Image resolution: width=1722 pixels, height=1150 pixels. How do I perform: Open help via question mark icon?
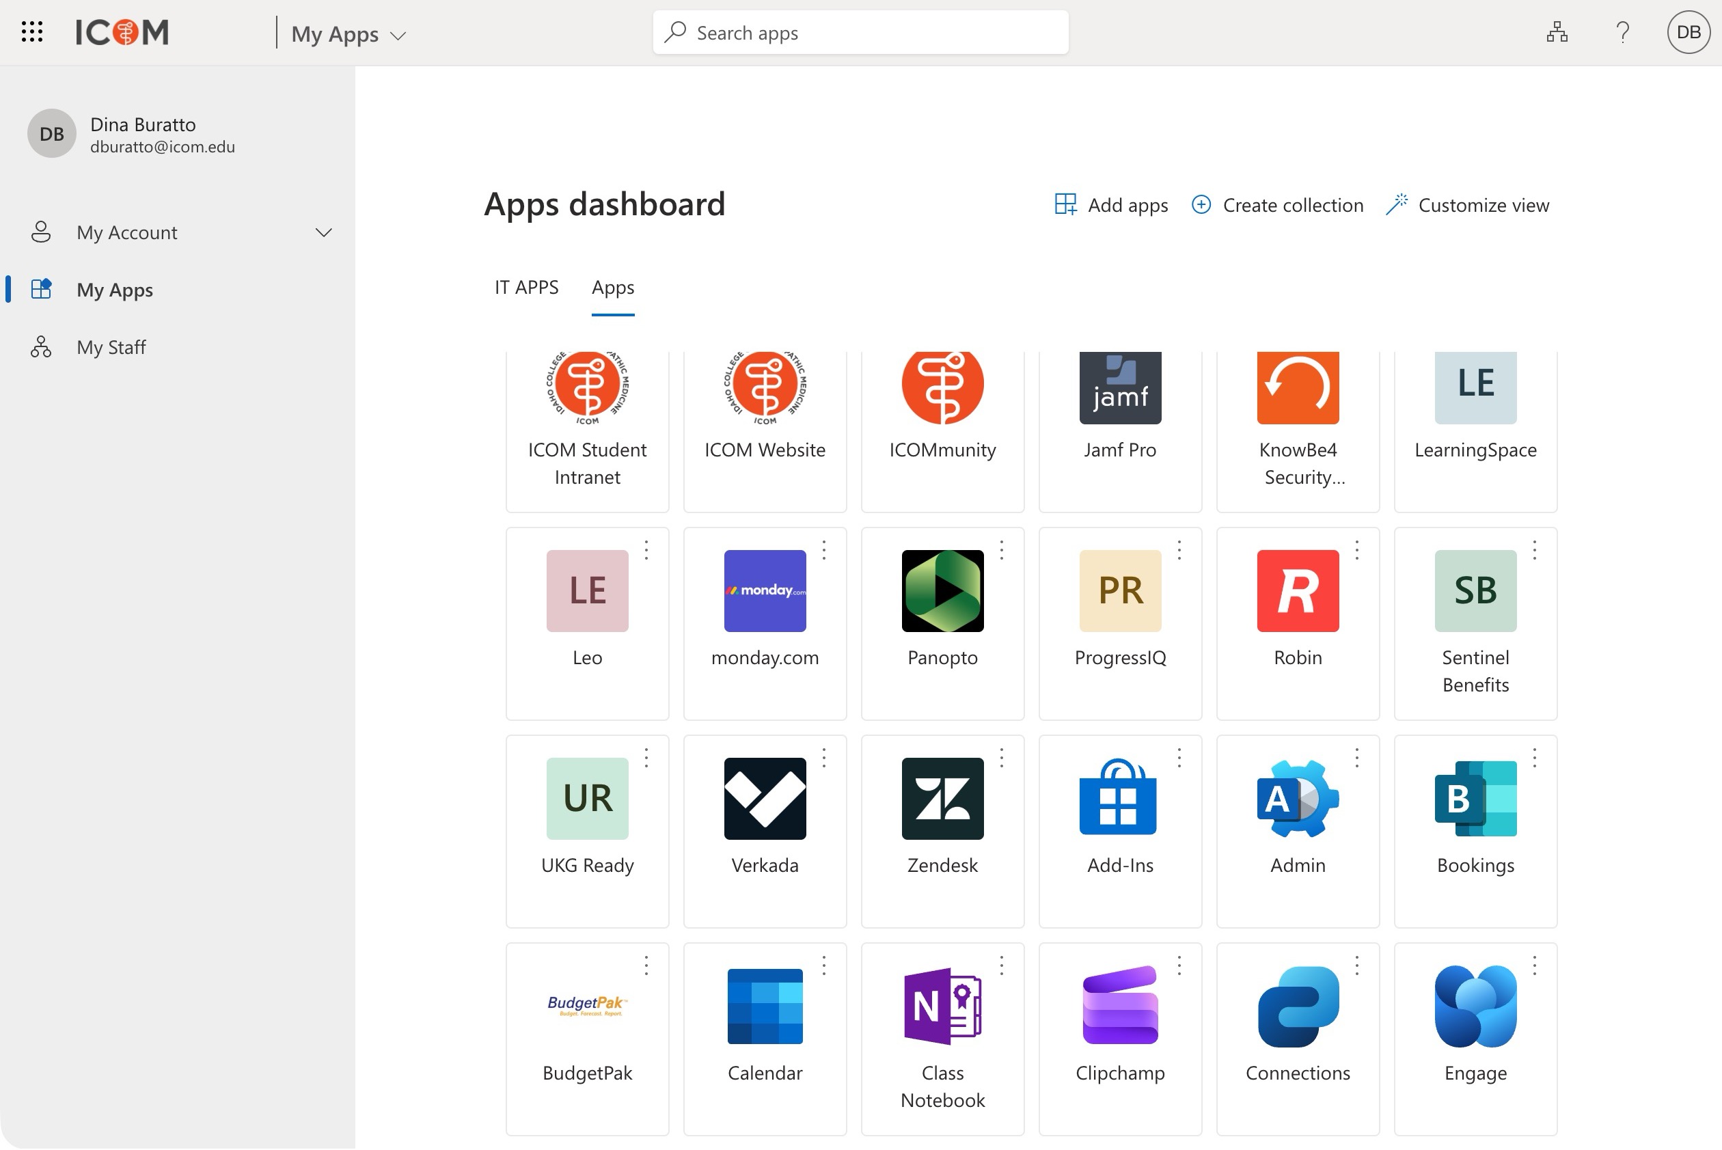pyautogui.click(x=1622, y=32)
